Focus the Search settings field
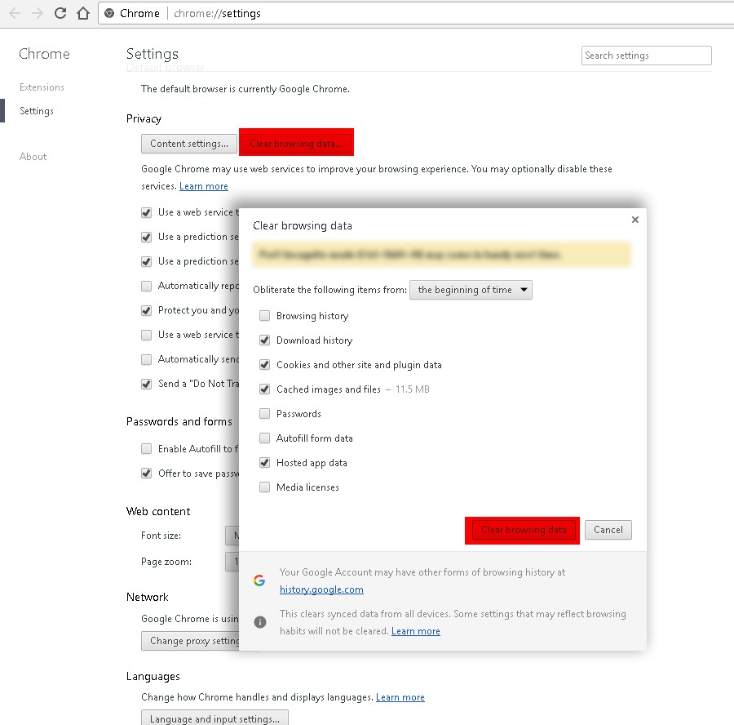This screenshot has width=734, height=725. click(647, 56)
